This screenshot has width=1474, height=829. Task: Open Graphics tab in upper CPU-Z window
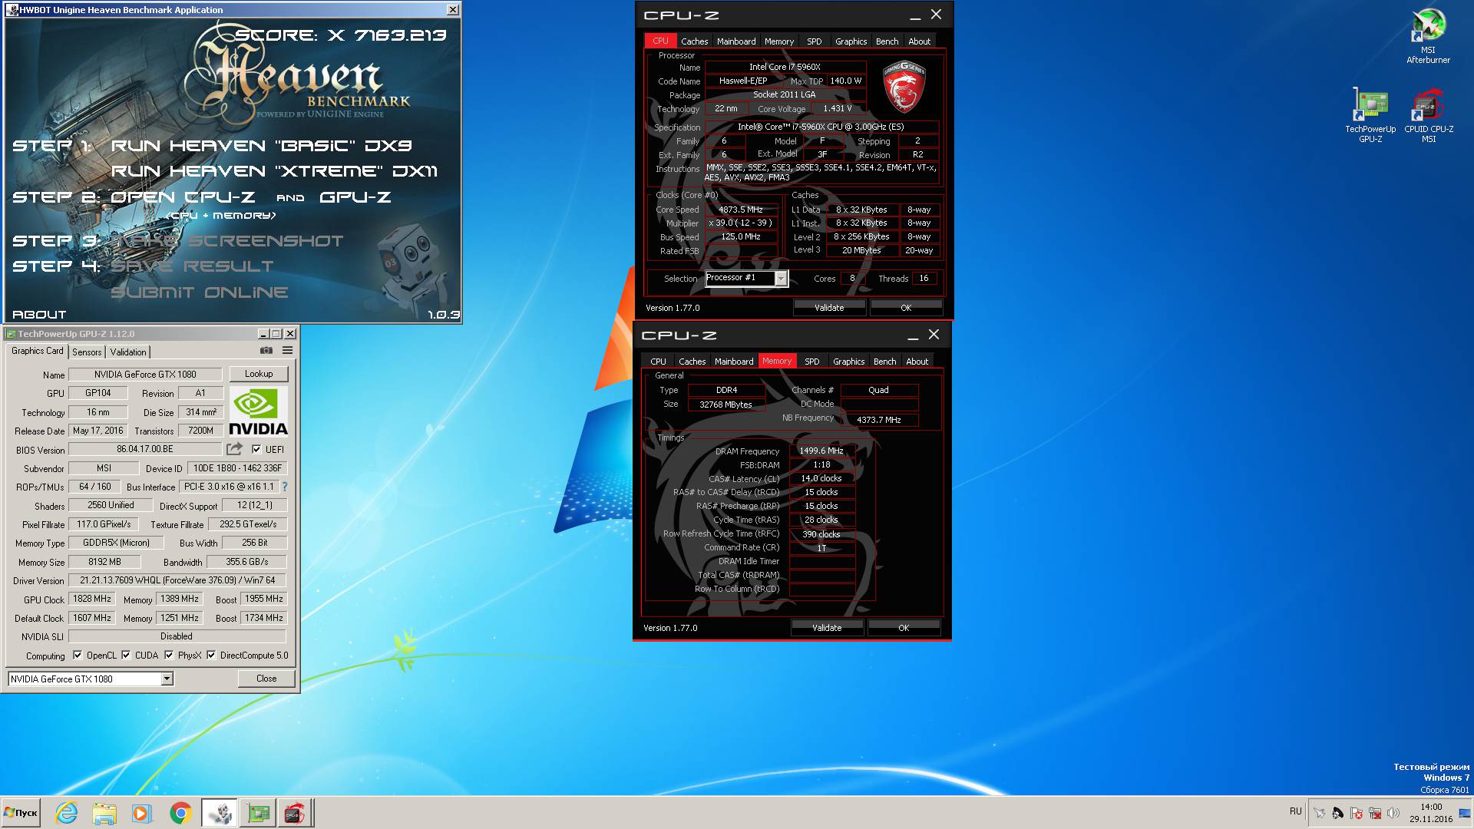coord(851,41)
